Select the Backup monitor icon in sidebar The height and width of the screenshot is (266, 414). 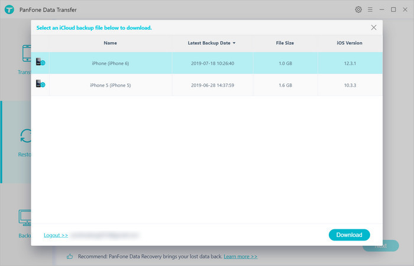click(26, 217)
